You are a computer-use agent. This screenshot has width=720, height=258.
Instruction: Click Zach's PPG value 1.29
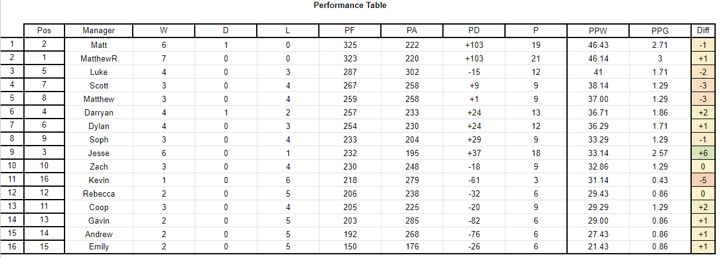coord(660,166)
